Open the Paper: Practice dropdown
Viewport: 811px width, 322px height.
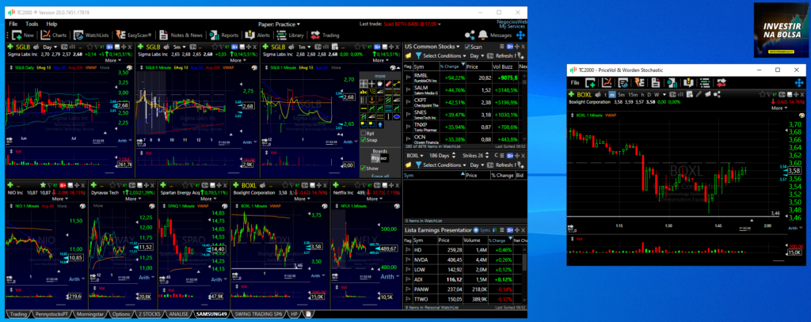pos(281,24)
